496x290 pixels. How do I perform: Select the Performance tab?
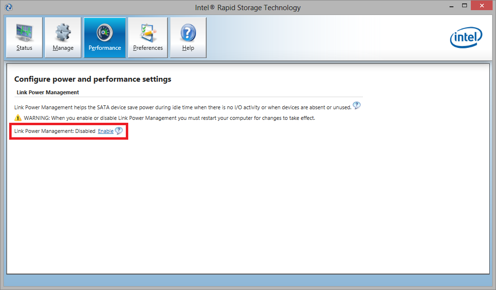(105, 38)
